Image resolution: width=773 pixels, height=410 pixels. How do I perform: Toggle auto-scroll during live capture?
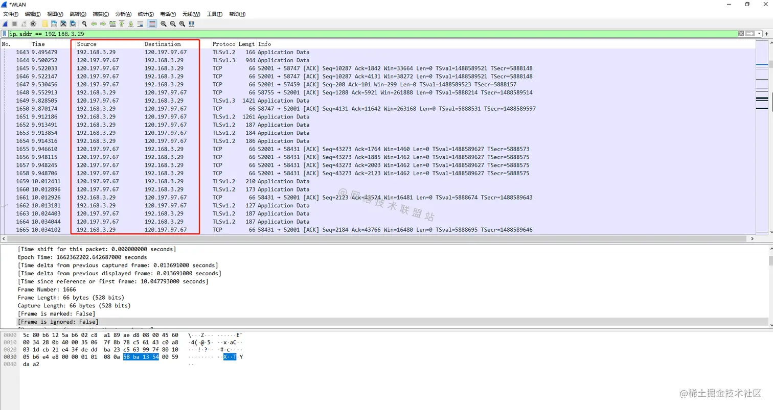click(x=140, y=23)
